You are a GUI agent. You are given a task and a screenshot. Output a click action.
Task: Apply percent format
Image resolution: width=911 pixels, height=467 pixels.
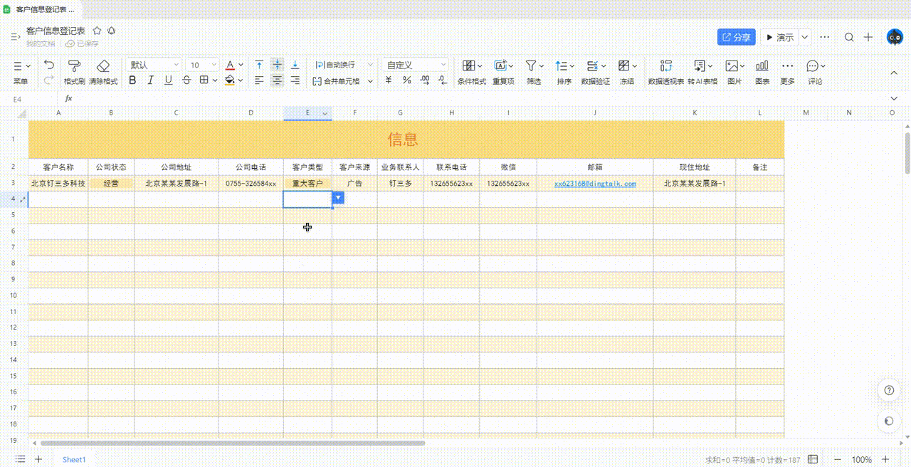coord(406,80)
